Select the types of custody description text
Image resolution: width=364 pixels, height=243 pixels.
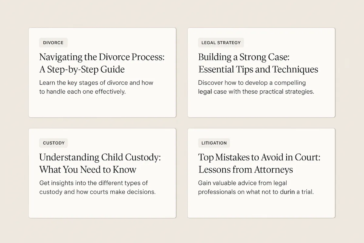click(x=97, y=187)
